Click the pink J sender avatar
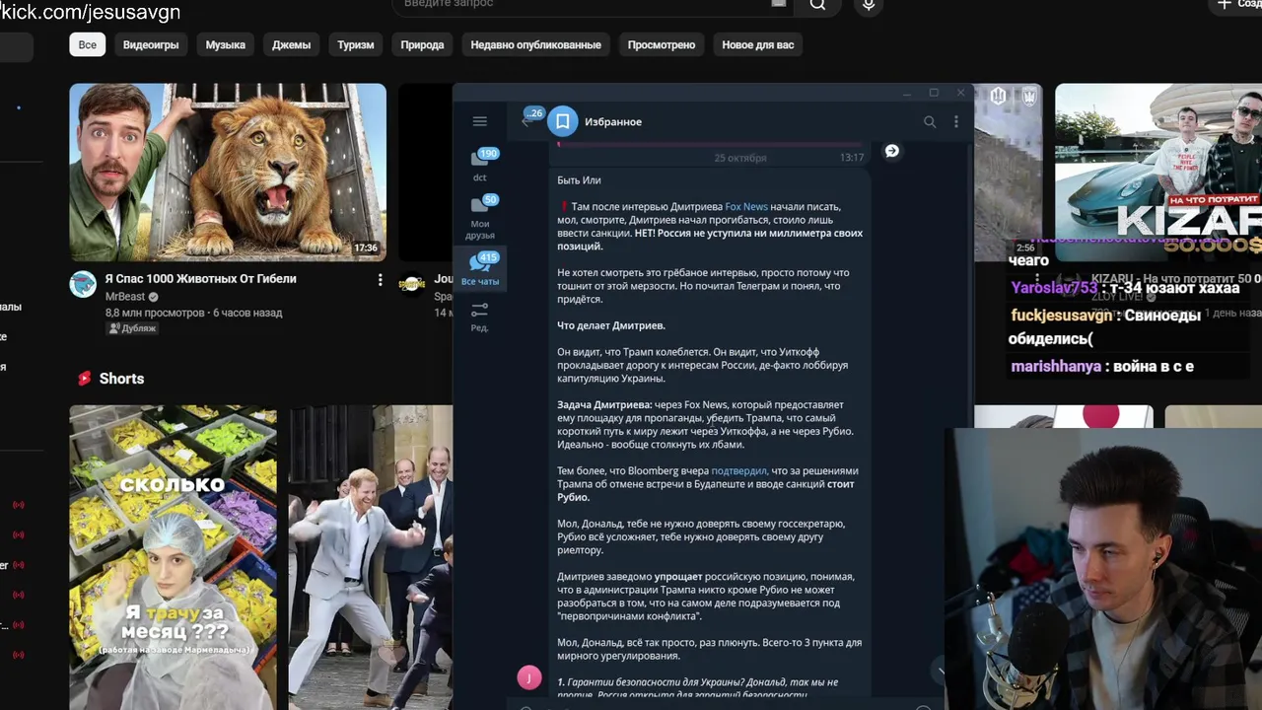Screen dimensions: 1262x710 [x=529, y=677]
